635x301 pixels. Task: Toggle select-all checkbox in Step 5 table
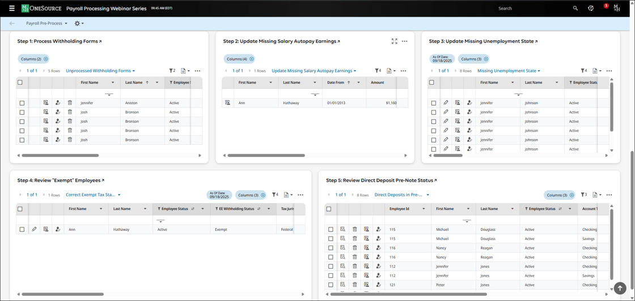tap(329, 209)
